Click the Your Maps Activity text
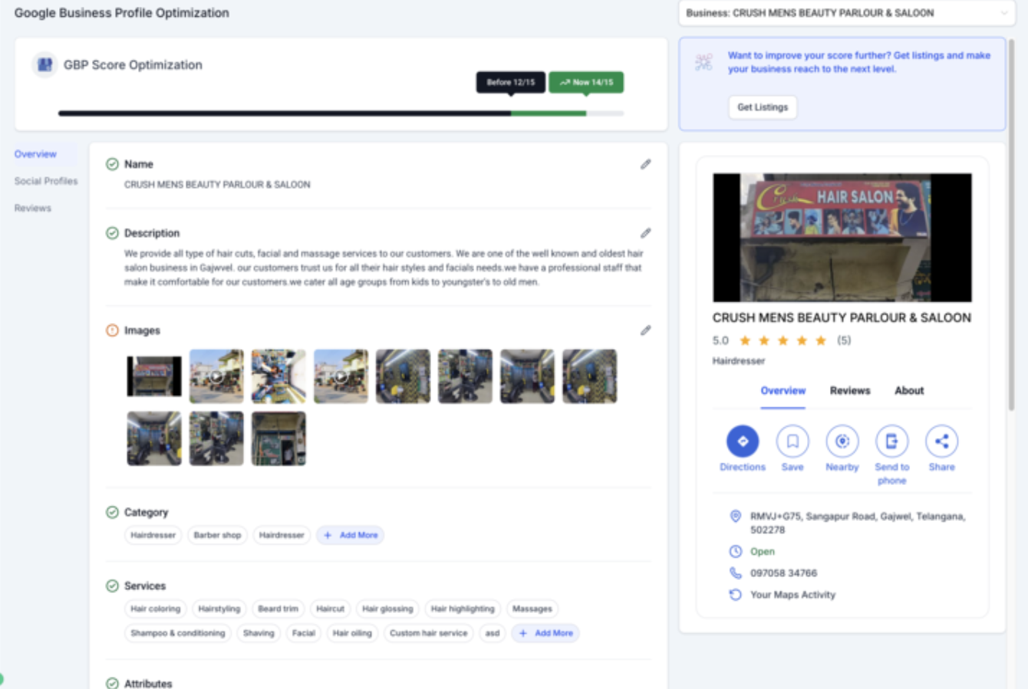 click(x=792, y=595)
